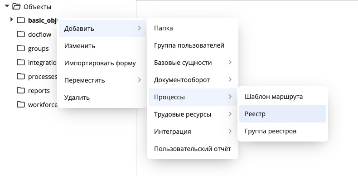Click the Объекты open folder icon
The image size is (358, 176).
tap(16, 6)
